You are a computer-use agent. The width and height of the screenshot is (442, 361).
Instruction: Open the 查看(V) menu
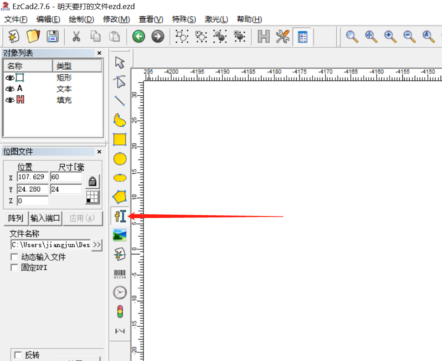[x=151, y=19]
